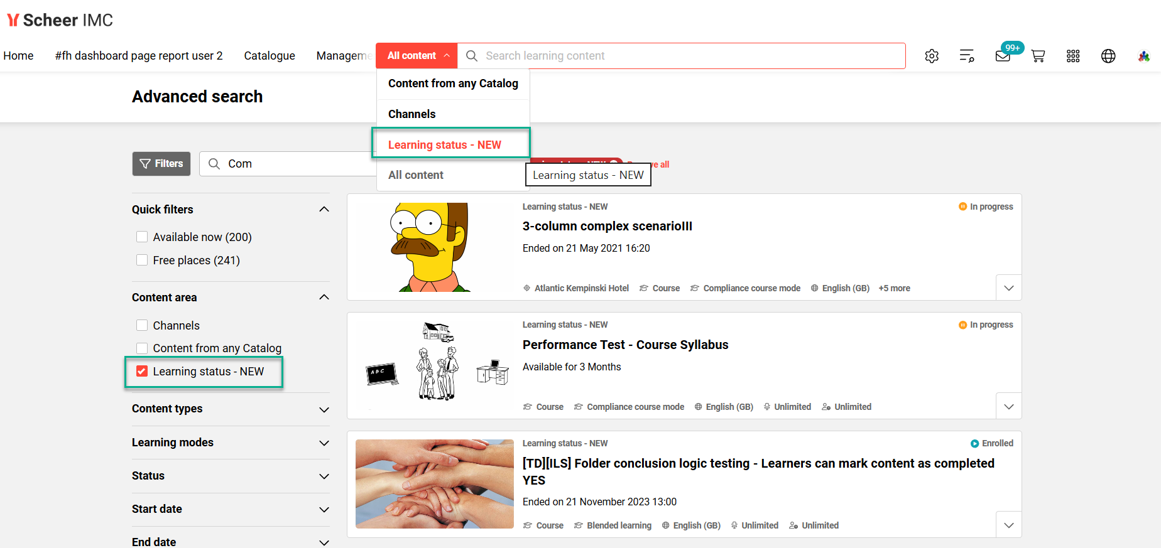Click the In progress status icon on 3-column complex scenarioIII
The width and height of the screenshot is (1161, 548).
962,207
